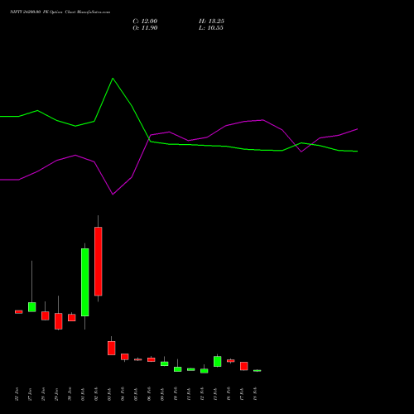414x414 pixels.
Task: Click the green indicator line's highest peak
Action: (113, 79)
